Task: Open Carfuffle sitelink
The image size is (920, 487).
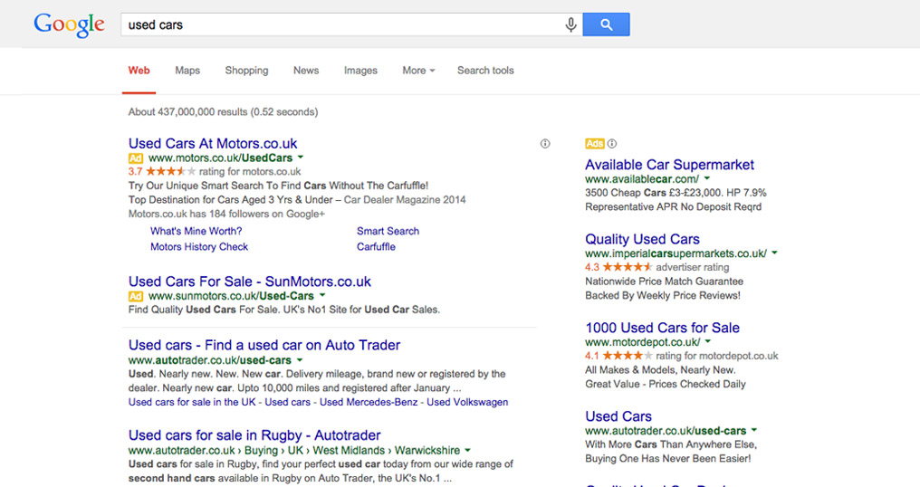Action: point(376,247)
